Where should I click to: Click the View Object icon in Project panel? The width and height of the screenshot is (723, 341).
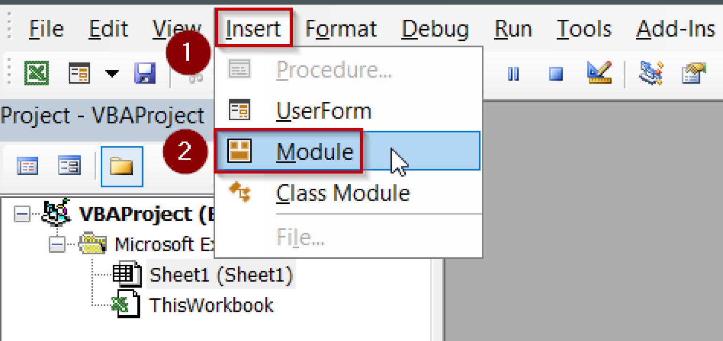69,166
